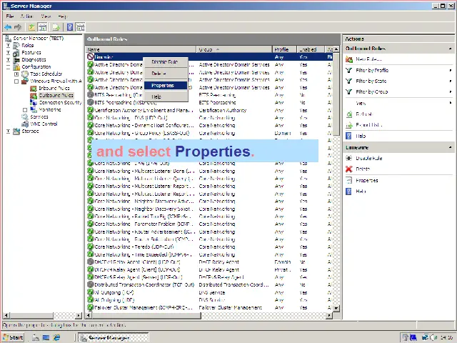
Task: Click gray icon of BITS Peercaching (WSD-Out) row
Action: [x=91, y=102]
